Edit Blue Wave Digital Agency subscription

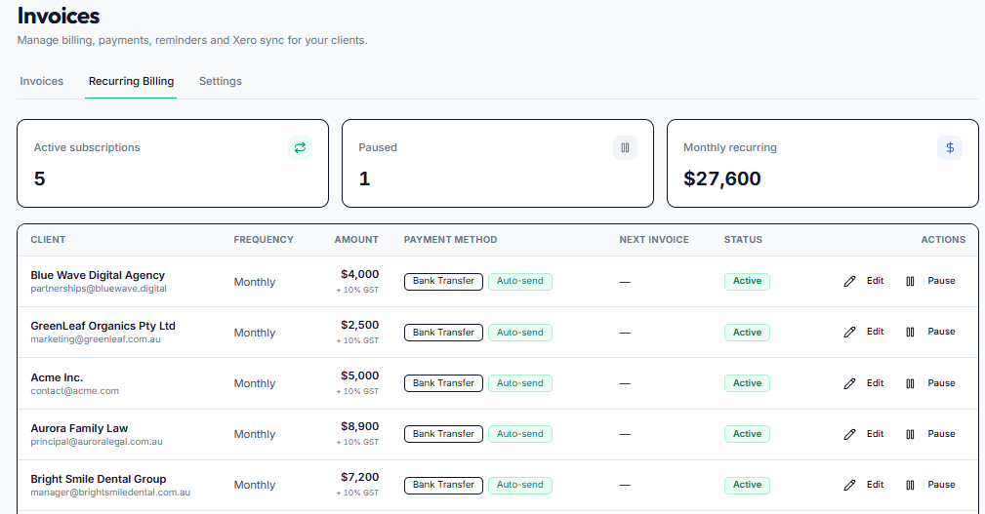pyautogui.click(x=864, y=281)
